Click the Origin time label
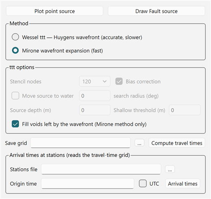The width and height of the screenshot is (211, 199). coord(23,184)
